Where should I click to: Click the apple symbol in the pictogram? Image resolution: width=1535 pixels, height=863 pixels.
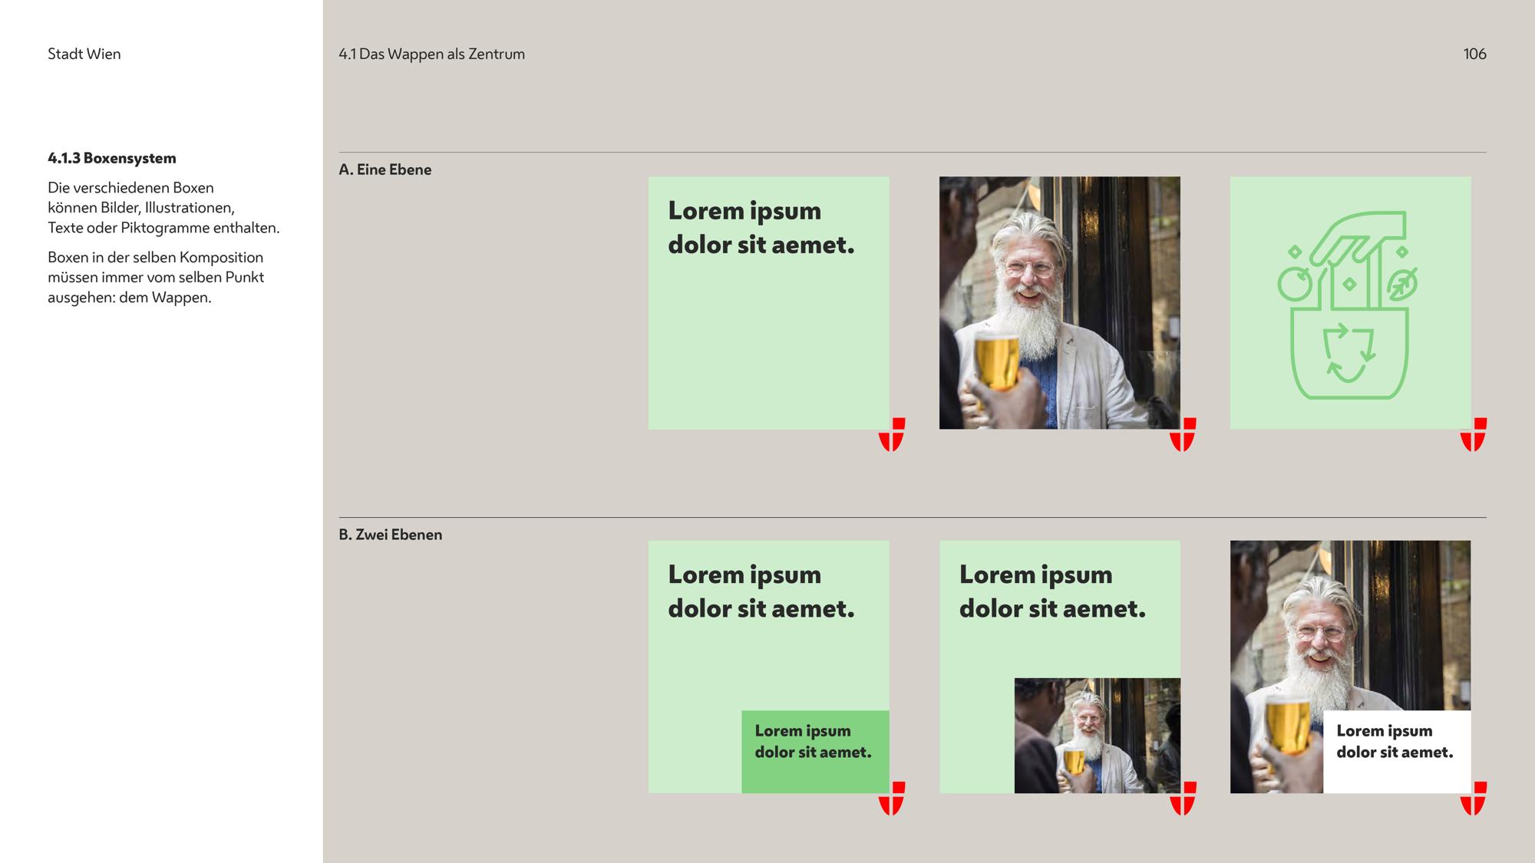pyautogui.click(x=1295, y=283)
